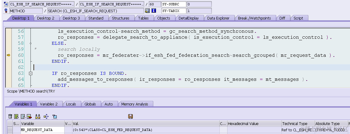The height and width of the screenshot is (134, 350).
Task: Click the trash icon in the variables toolbar
Action: click(10, 116)
